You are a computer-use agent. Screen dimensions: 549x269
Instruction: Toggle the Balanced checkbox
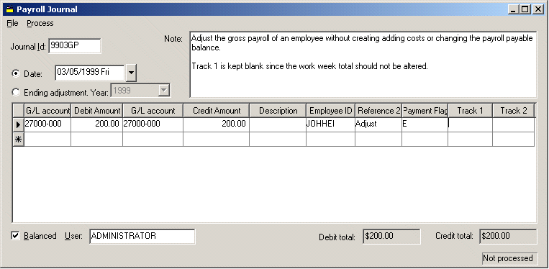[15, 236]
